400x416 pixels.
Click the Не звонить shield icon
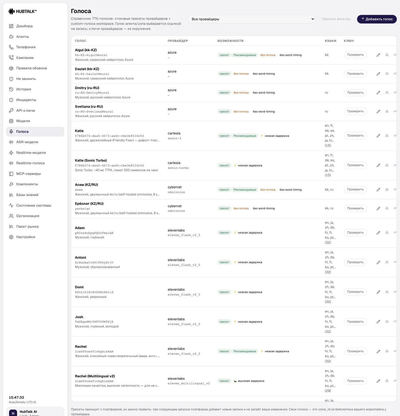point(11,79)
